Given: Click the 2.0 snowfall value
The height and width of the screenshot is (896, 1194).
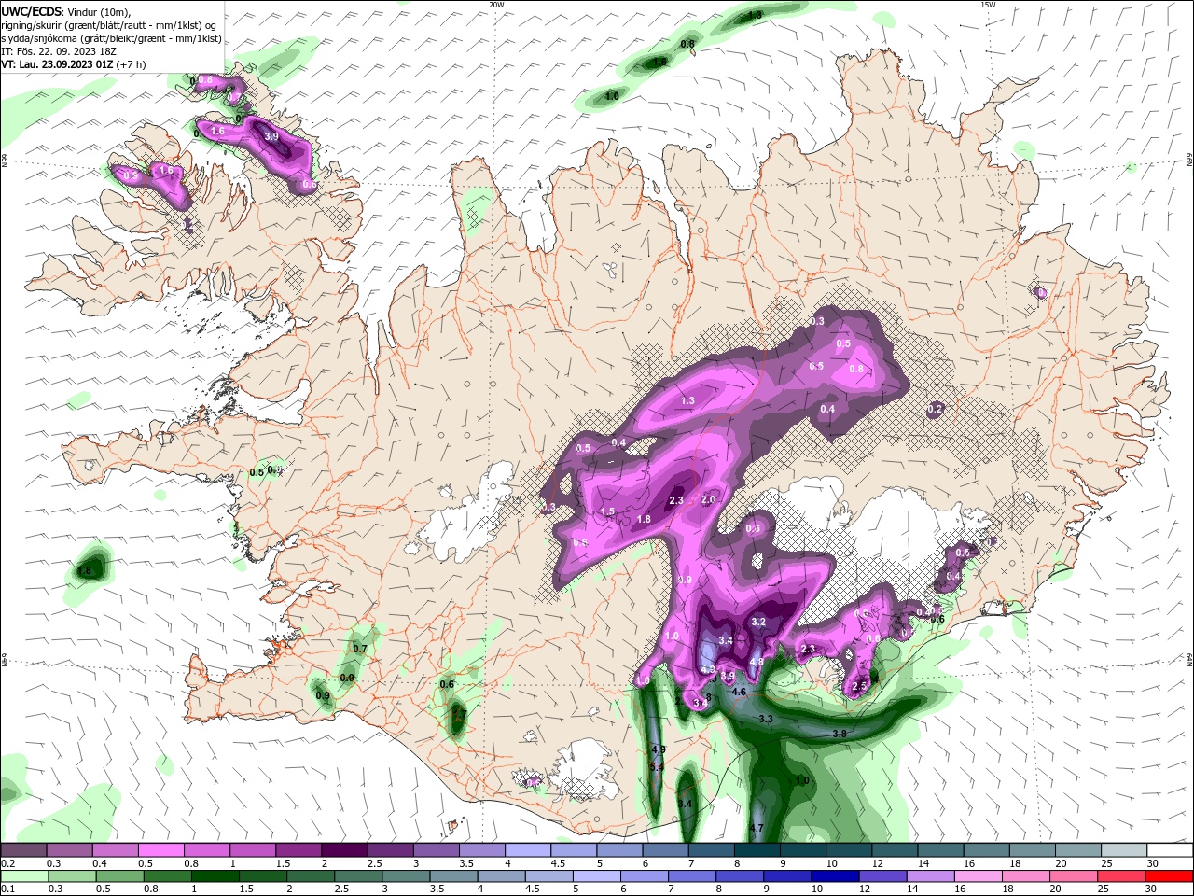Looking at the screenshot, I should (708, 499).
